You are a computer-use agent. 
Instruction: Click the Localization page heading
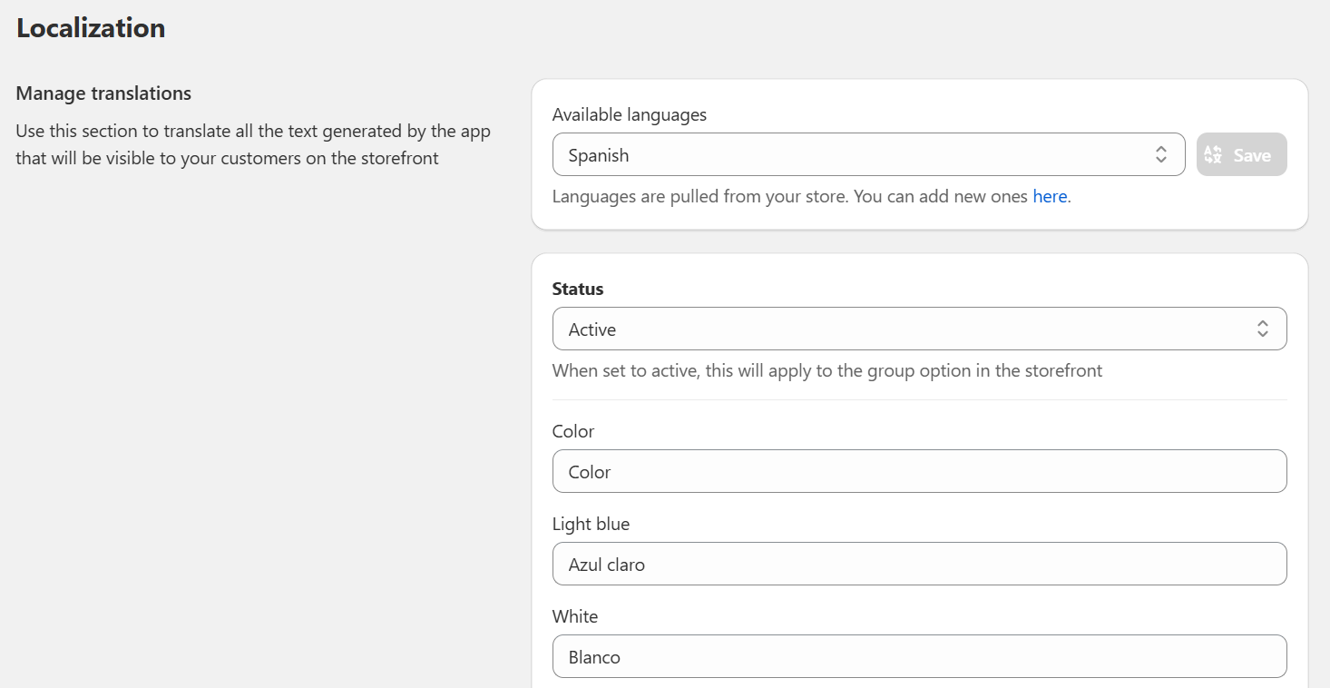click(91, 28)
